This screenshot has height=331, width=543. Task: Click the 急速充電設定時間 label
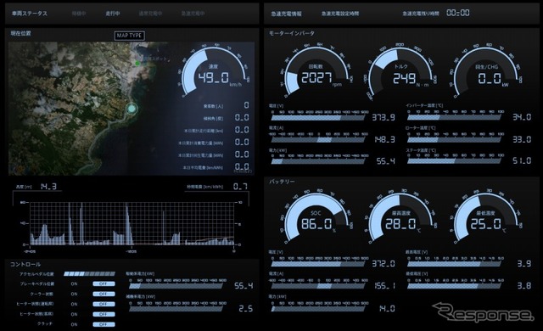(340, 14)
